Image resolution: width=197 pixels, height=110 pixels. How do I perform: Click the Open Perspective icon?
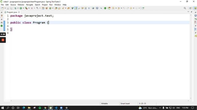191,8
